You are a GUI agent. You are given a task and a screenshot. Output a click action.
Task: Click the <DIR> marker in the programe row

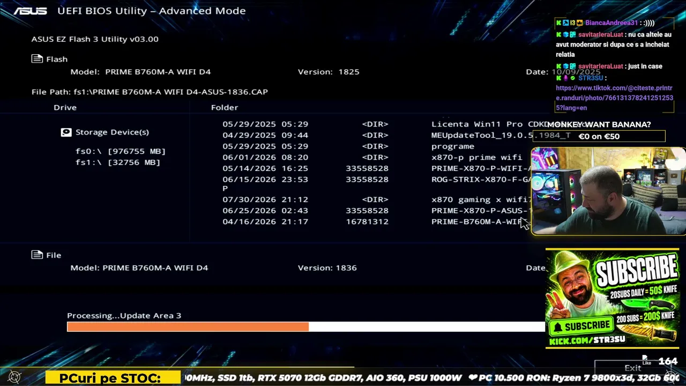375,146
